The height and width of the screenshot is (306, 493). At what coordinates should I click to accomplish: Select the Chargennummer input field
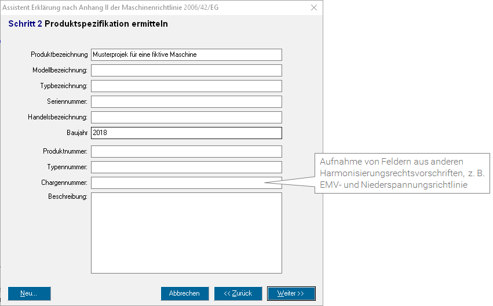click(186, 183)
